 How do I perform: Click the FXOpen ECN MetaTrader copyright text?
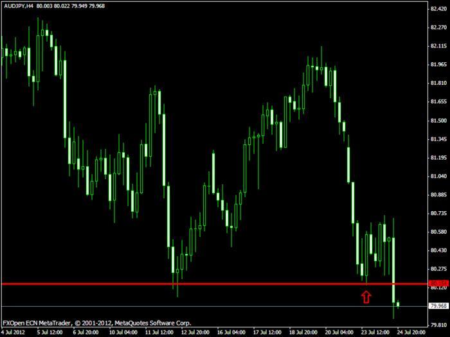point(96,323)
